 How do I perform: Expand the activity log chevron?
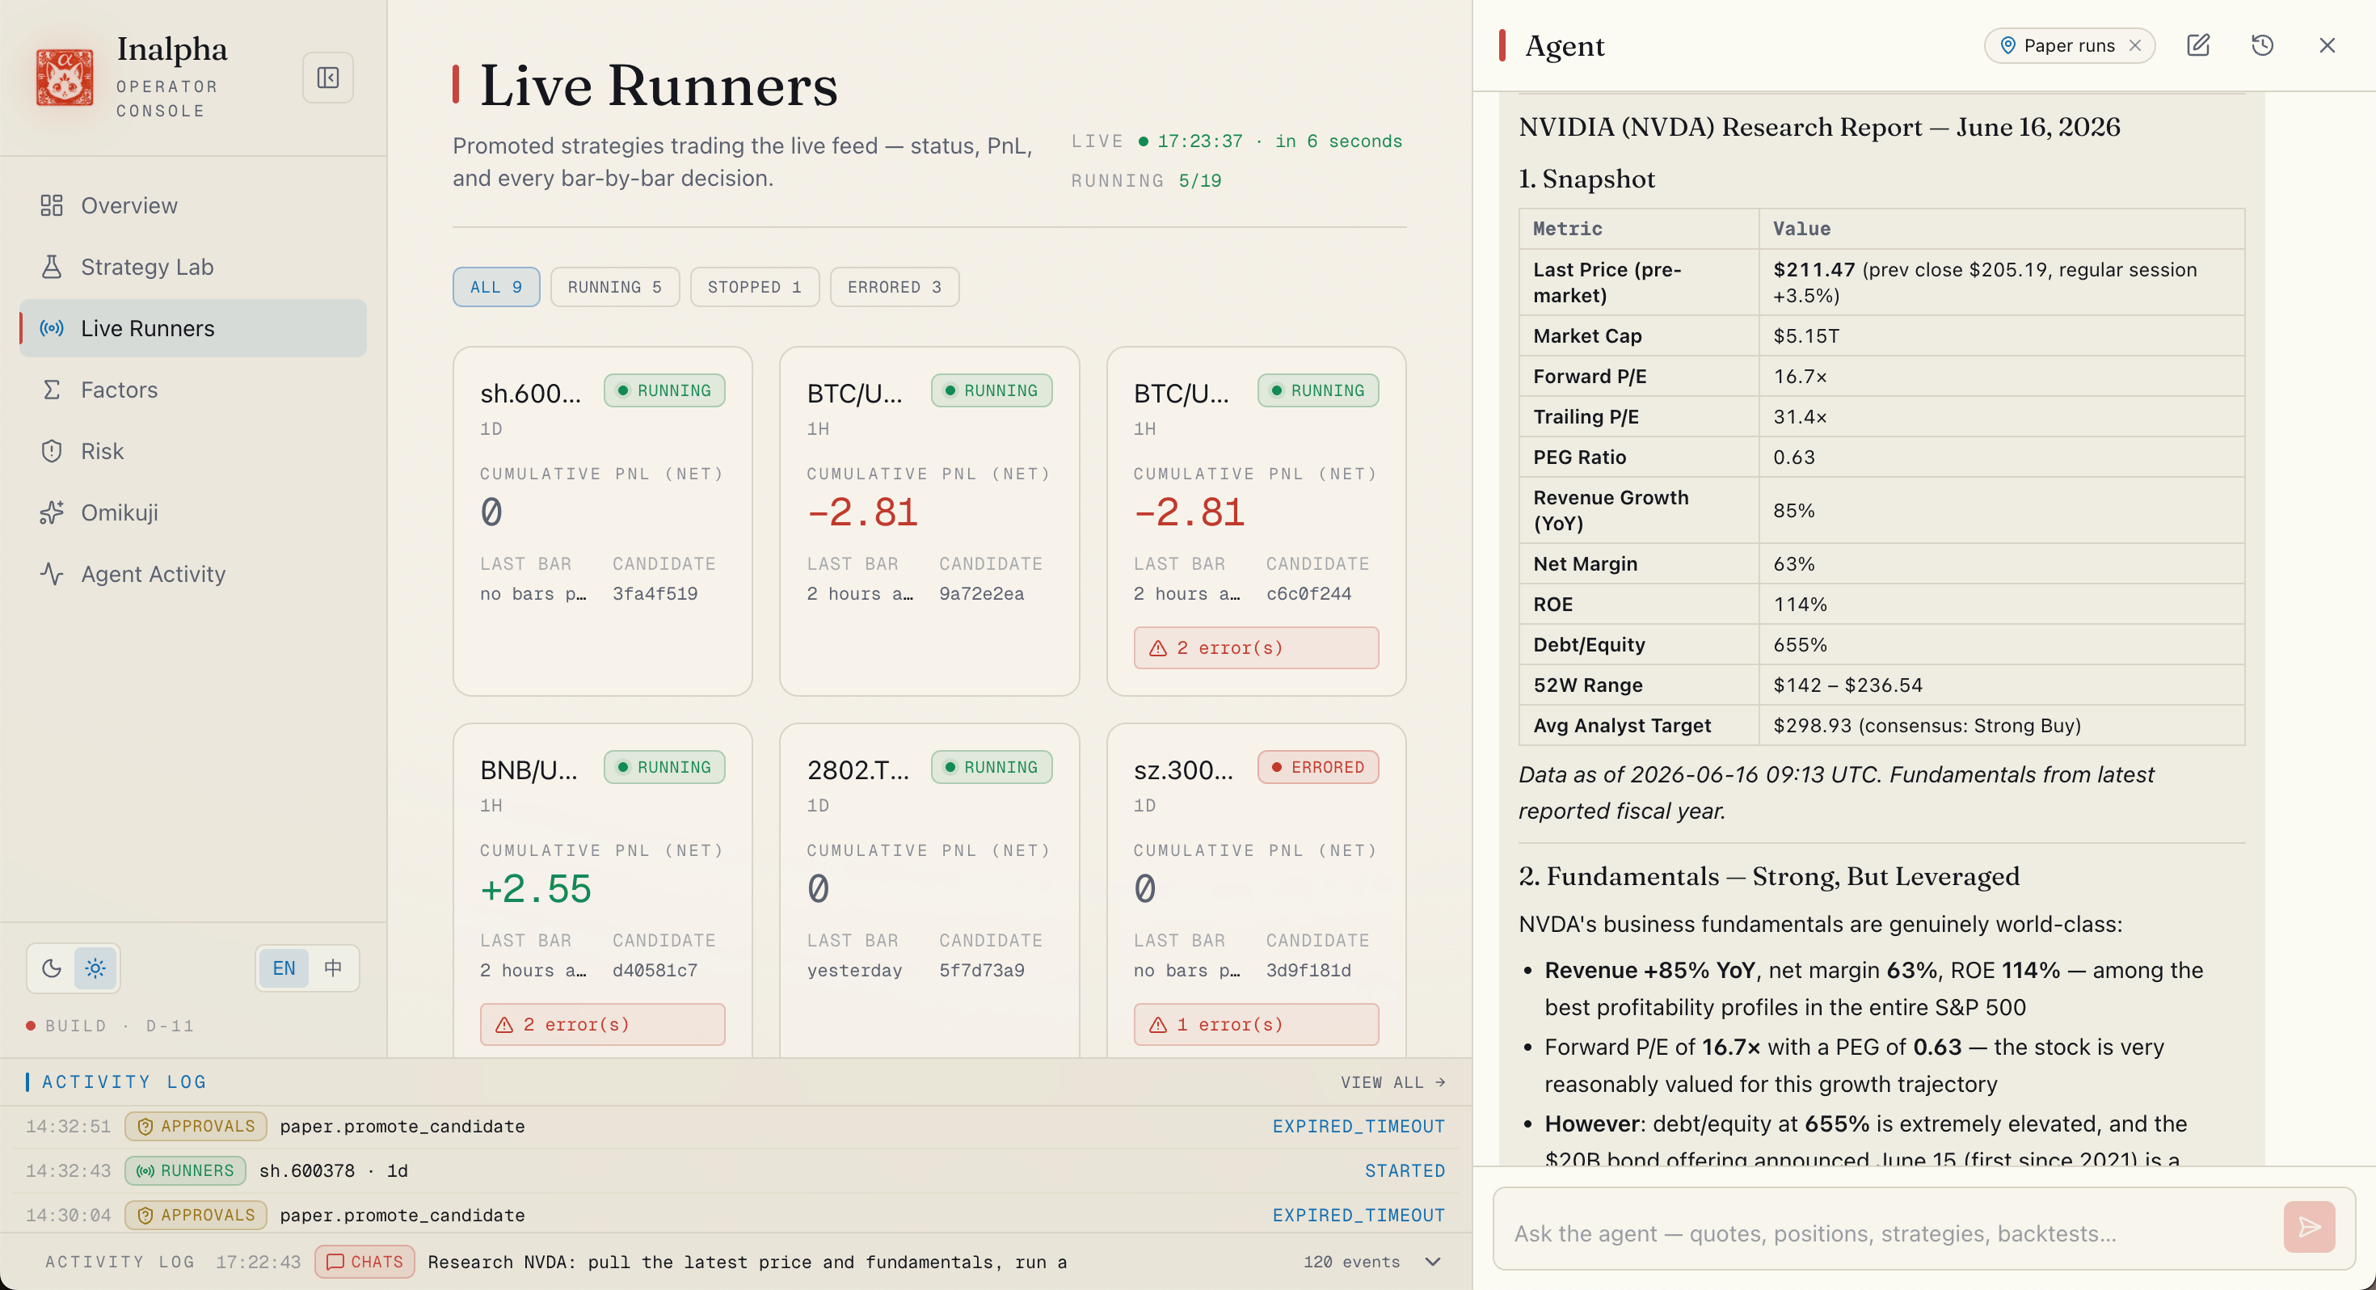1432,1262
